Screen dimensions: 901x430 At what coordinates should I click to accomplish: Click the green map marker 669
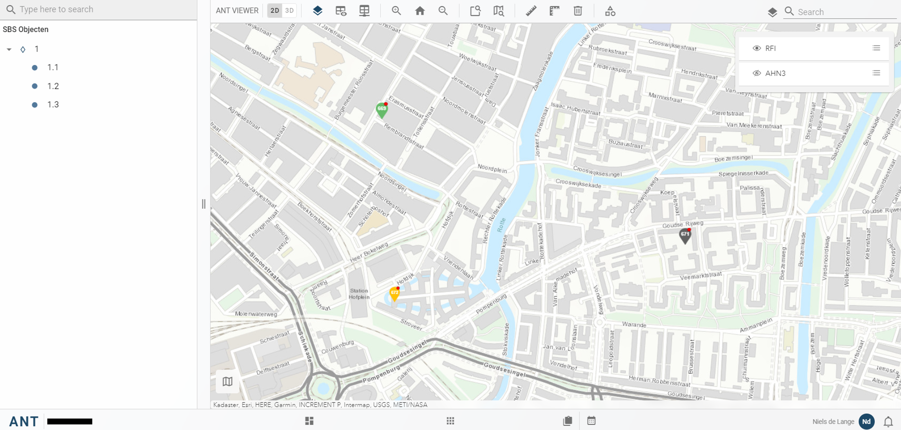pyautogui.click(x=382, y=110)
